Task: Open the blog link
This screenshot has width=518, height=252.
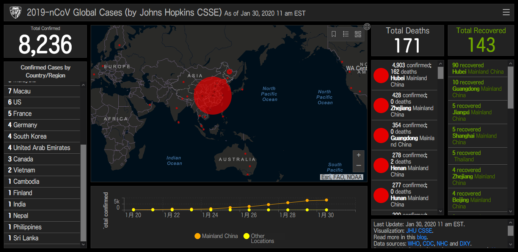Action: click(x=422, y=237)
